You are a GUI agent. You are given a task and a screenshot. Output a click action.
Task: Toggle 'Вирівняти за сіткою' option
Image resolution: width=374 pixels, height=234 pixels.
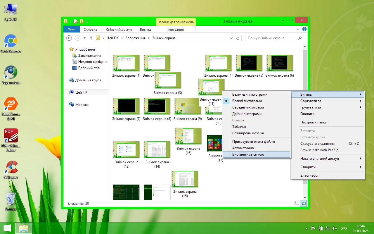248,154
